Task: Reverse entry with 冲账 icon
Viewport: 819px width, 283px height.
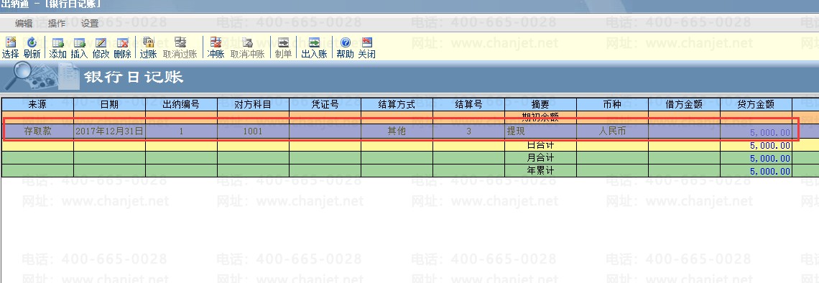Action: [x=216, y=47]
